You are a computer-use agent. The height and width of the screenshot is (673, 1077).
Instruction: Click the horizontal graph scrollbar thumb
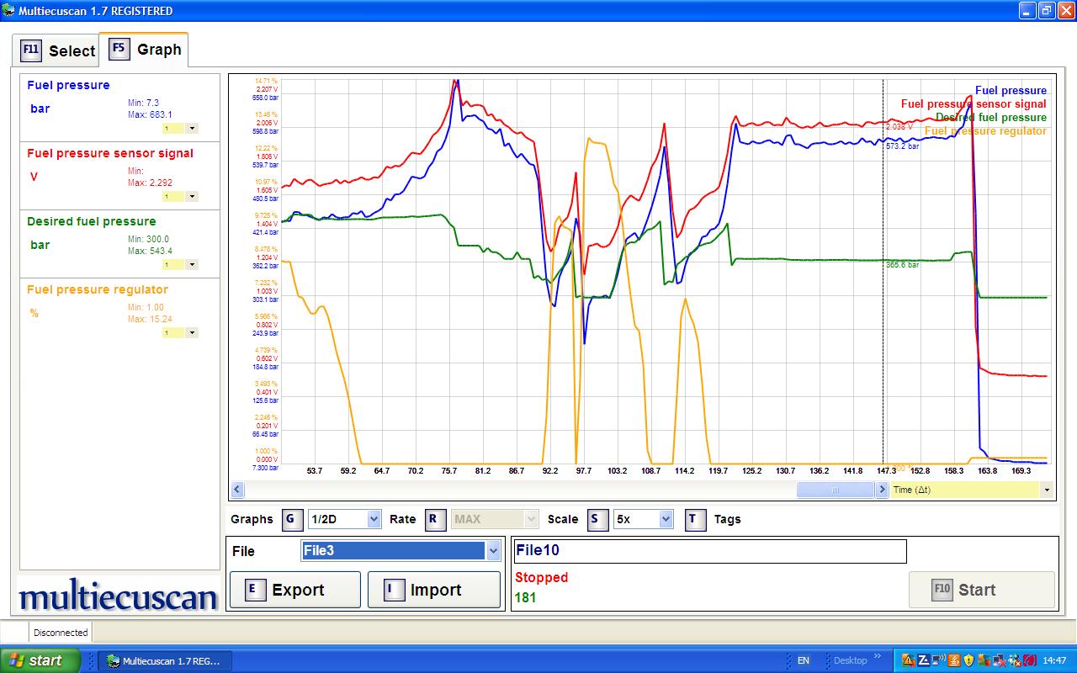pyautogui.click(x=835, y=490)
